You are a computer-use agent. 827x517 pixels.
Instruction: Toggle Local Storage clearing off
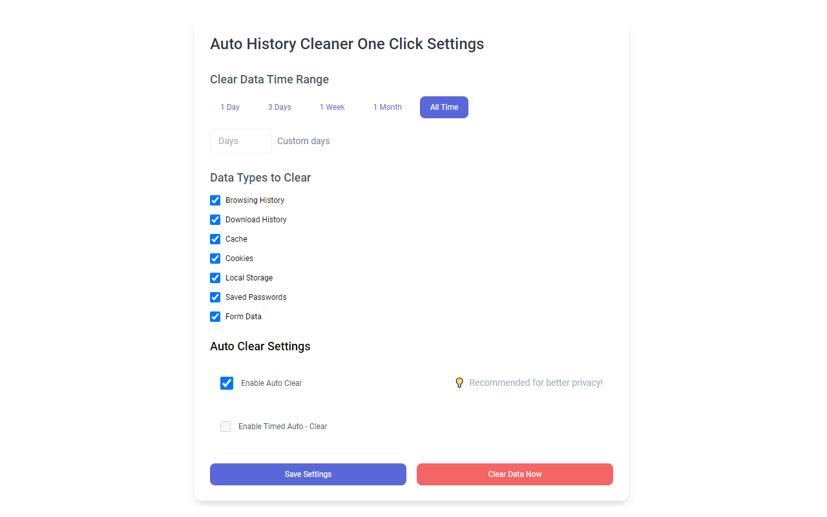coord(215,278)
